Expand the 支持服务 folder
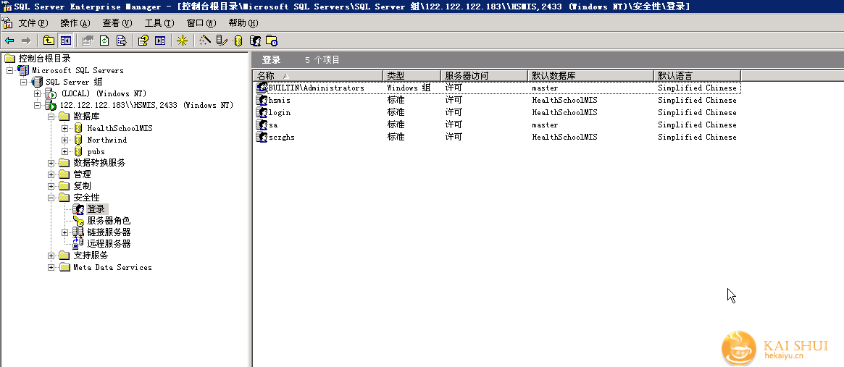This screenshot has height=367, width=844. pyautogui.click(x=51, y=256)
